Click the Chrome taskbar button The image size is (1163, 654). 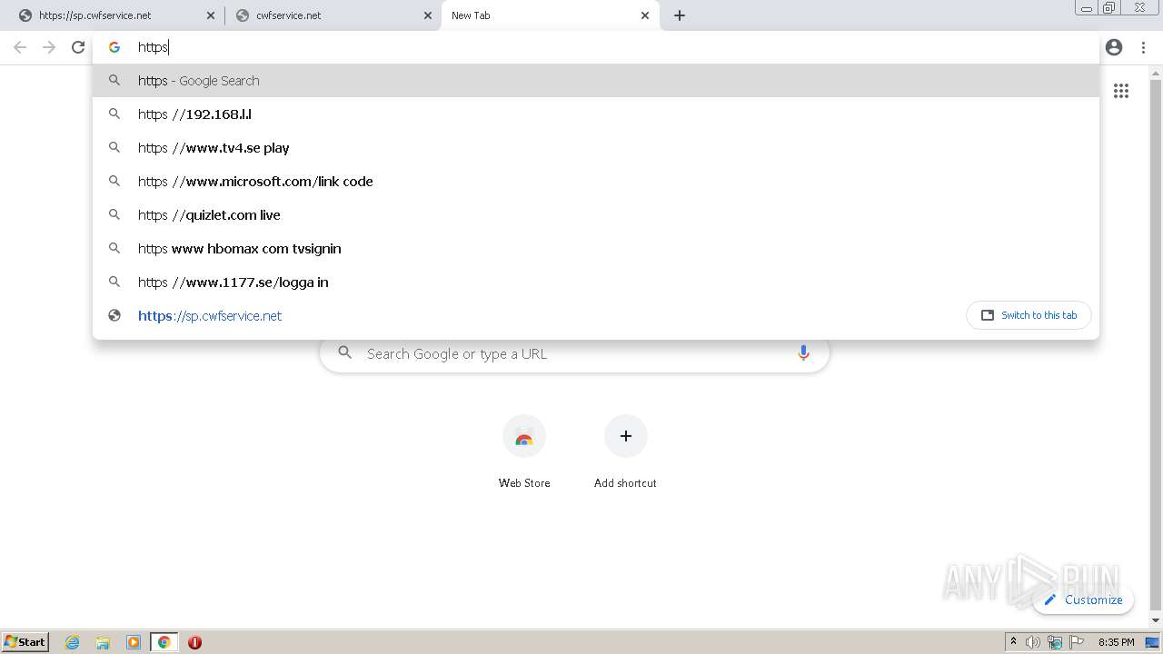point(164,642)
